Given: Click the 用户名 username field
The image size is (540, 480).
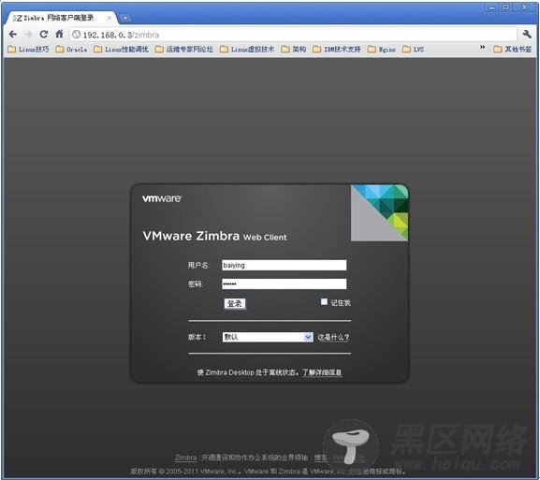Looking at the screenshot, I should (285, 265).
